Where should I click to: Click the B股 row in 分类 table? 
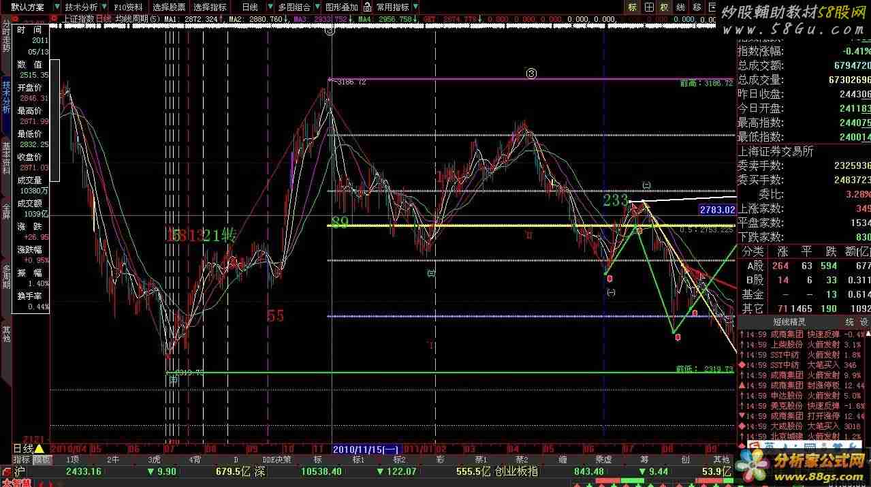[804, 280]
